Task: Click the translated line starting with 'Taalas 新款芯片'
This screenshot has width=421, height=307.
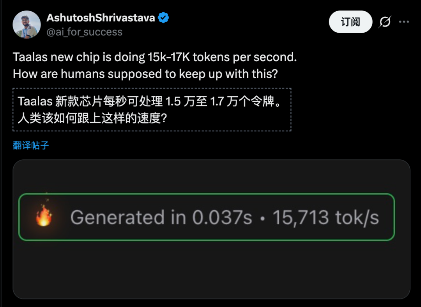Action: [150, 101]
